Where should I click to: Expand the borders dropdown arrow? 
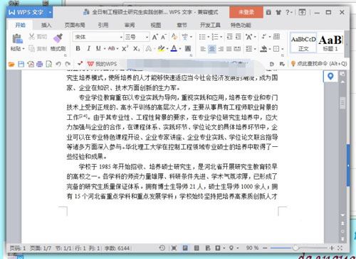click(283, 49)
